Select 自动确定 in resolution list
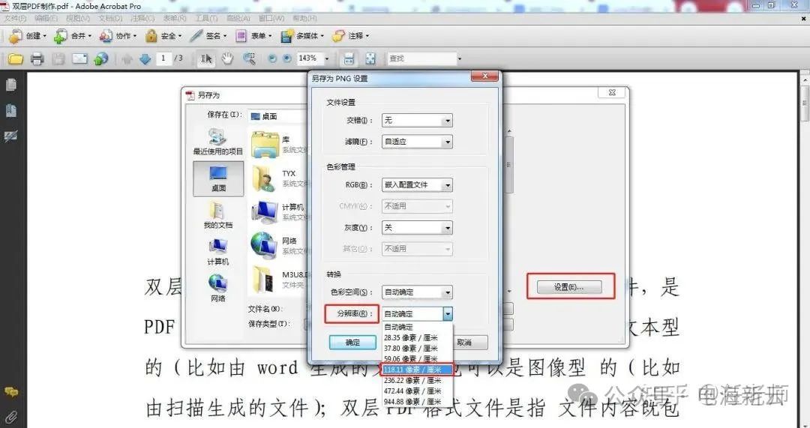Screen dimensions: 810x428 417,327
